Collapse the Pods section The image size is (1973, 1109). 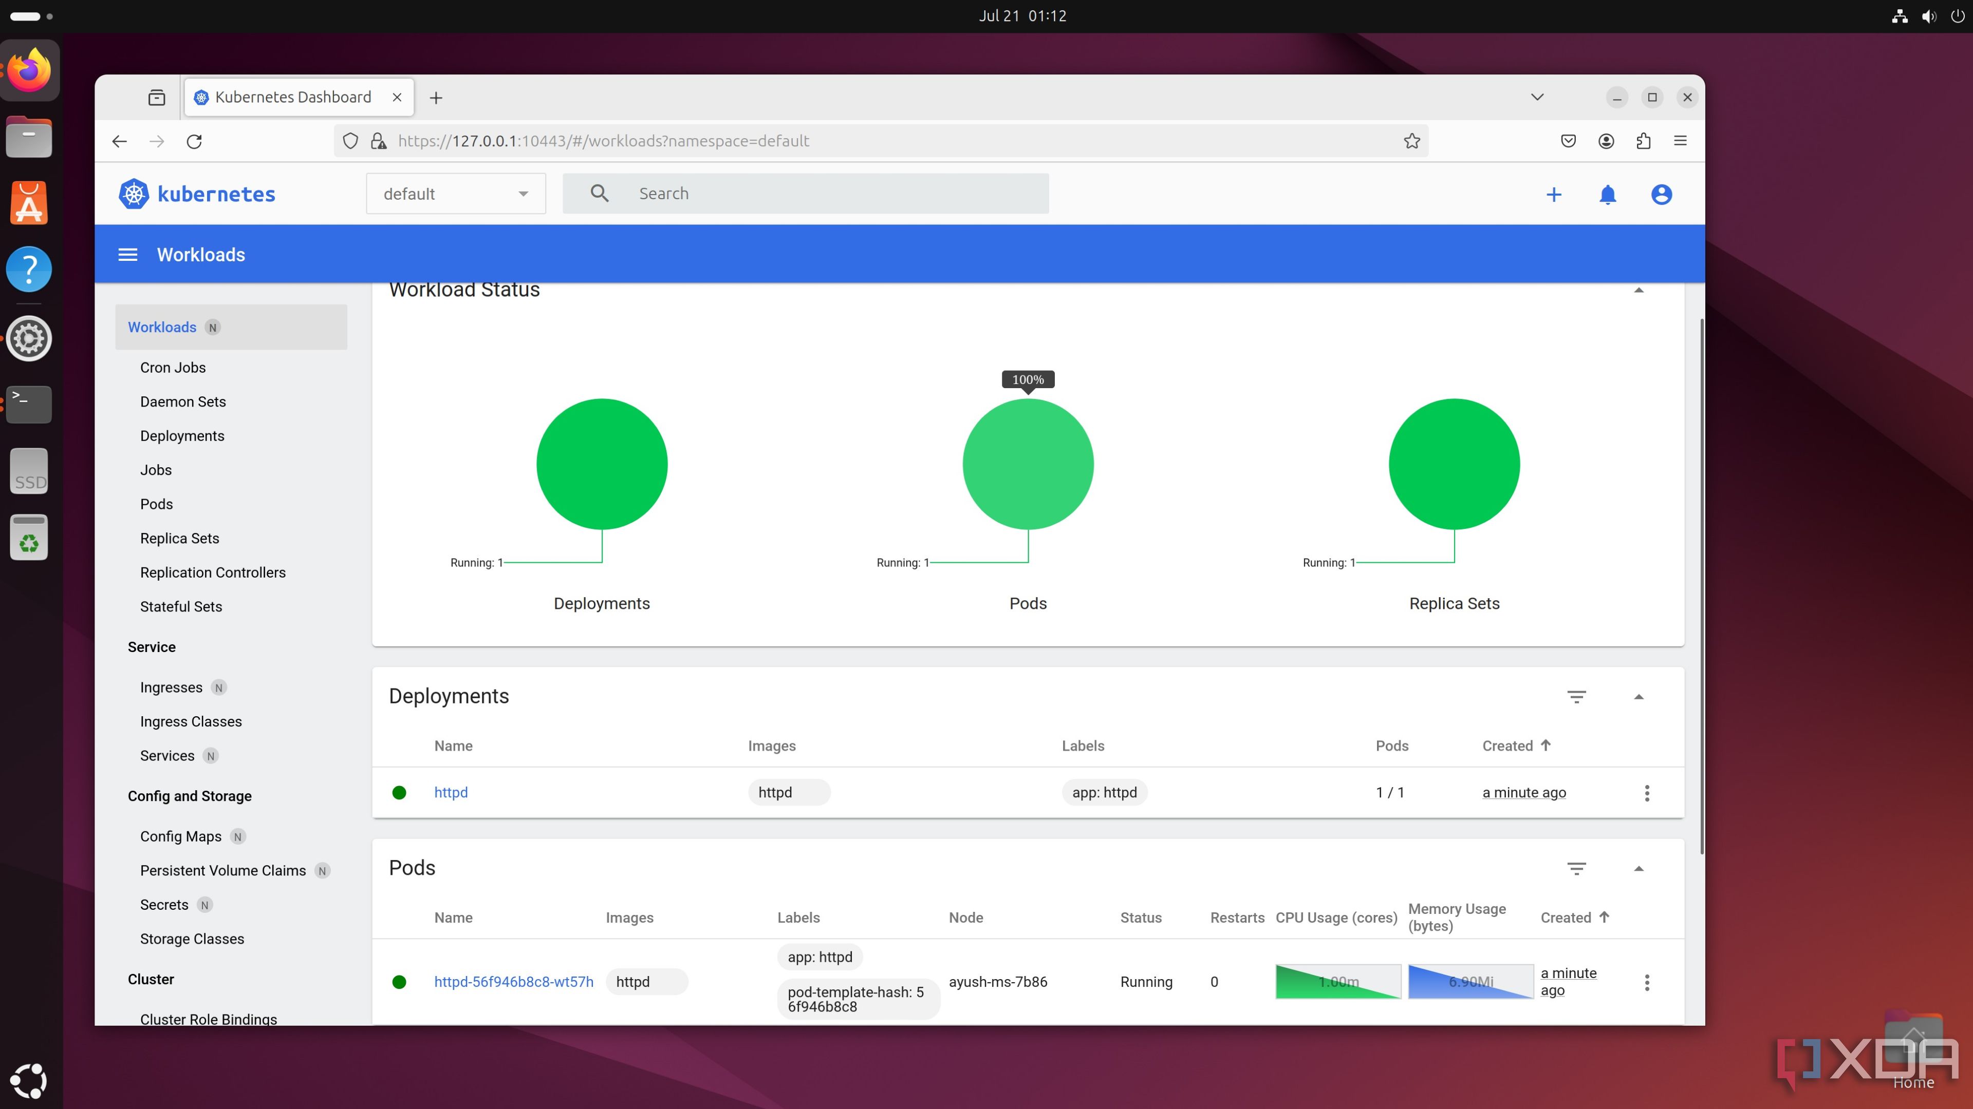tap(1639, 868)
